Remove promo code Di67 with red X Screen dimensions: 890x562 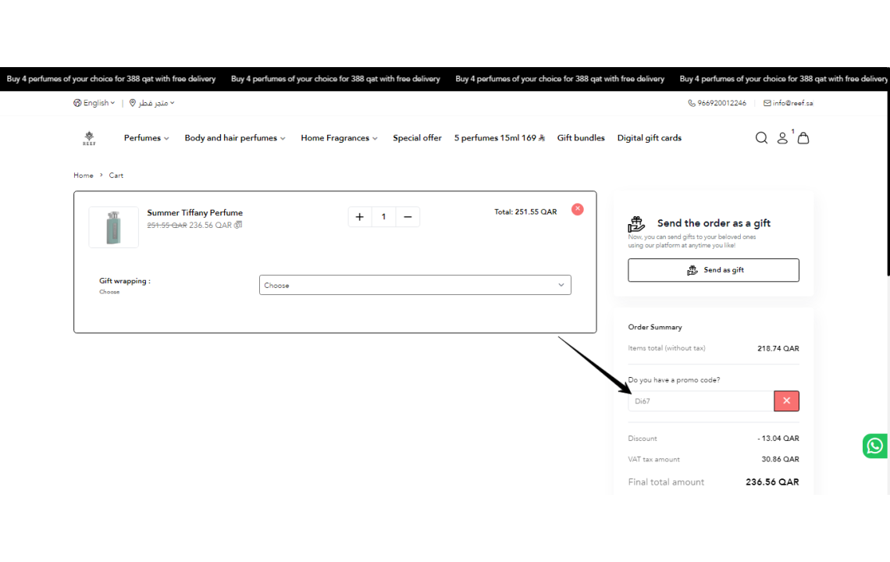(786, 400)
